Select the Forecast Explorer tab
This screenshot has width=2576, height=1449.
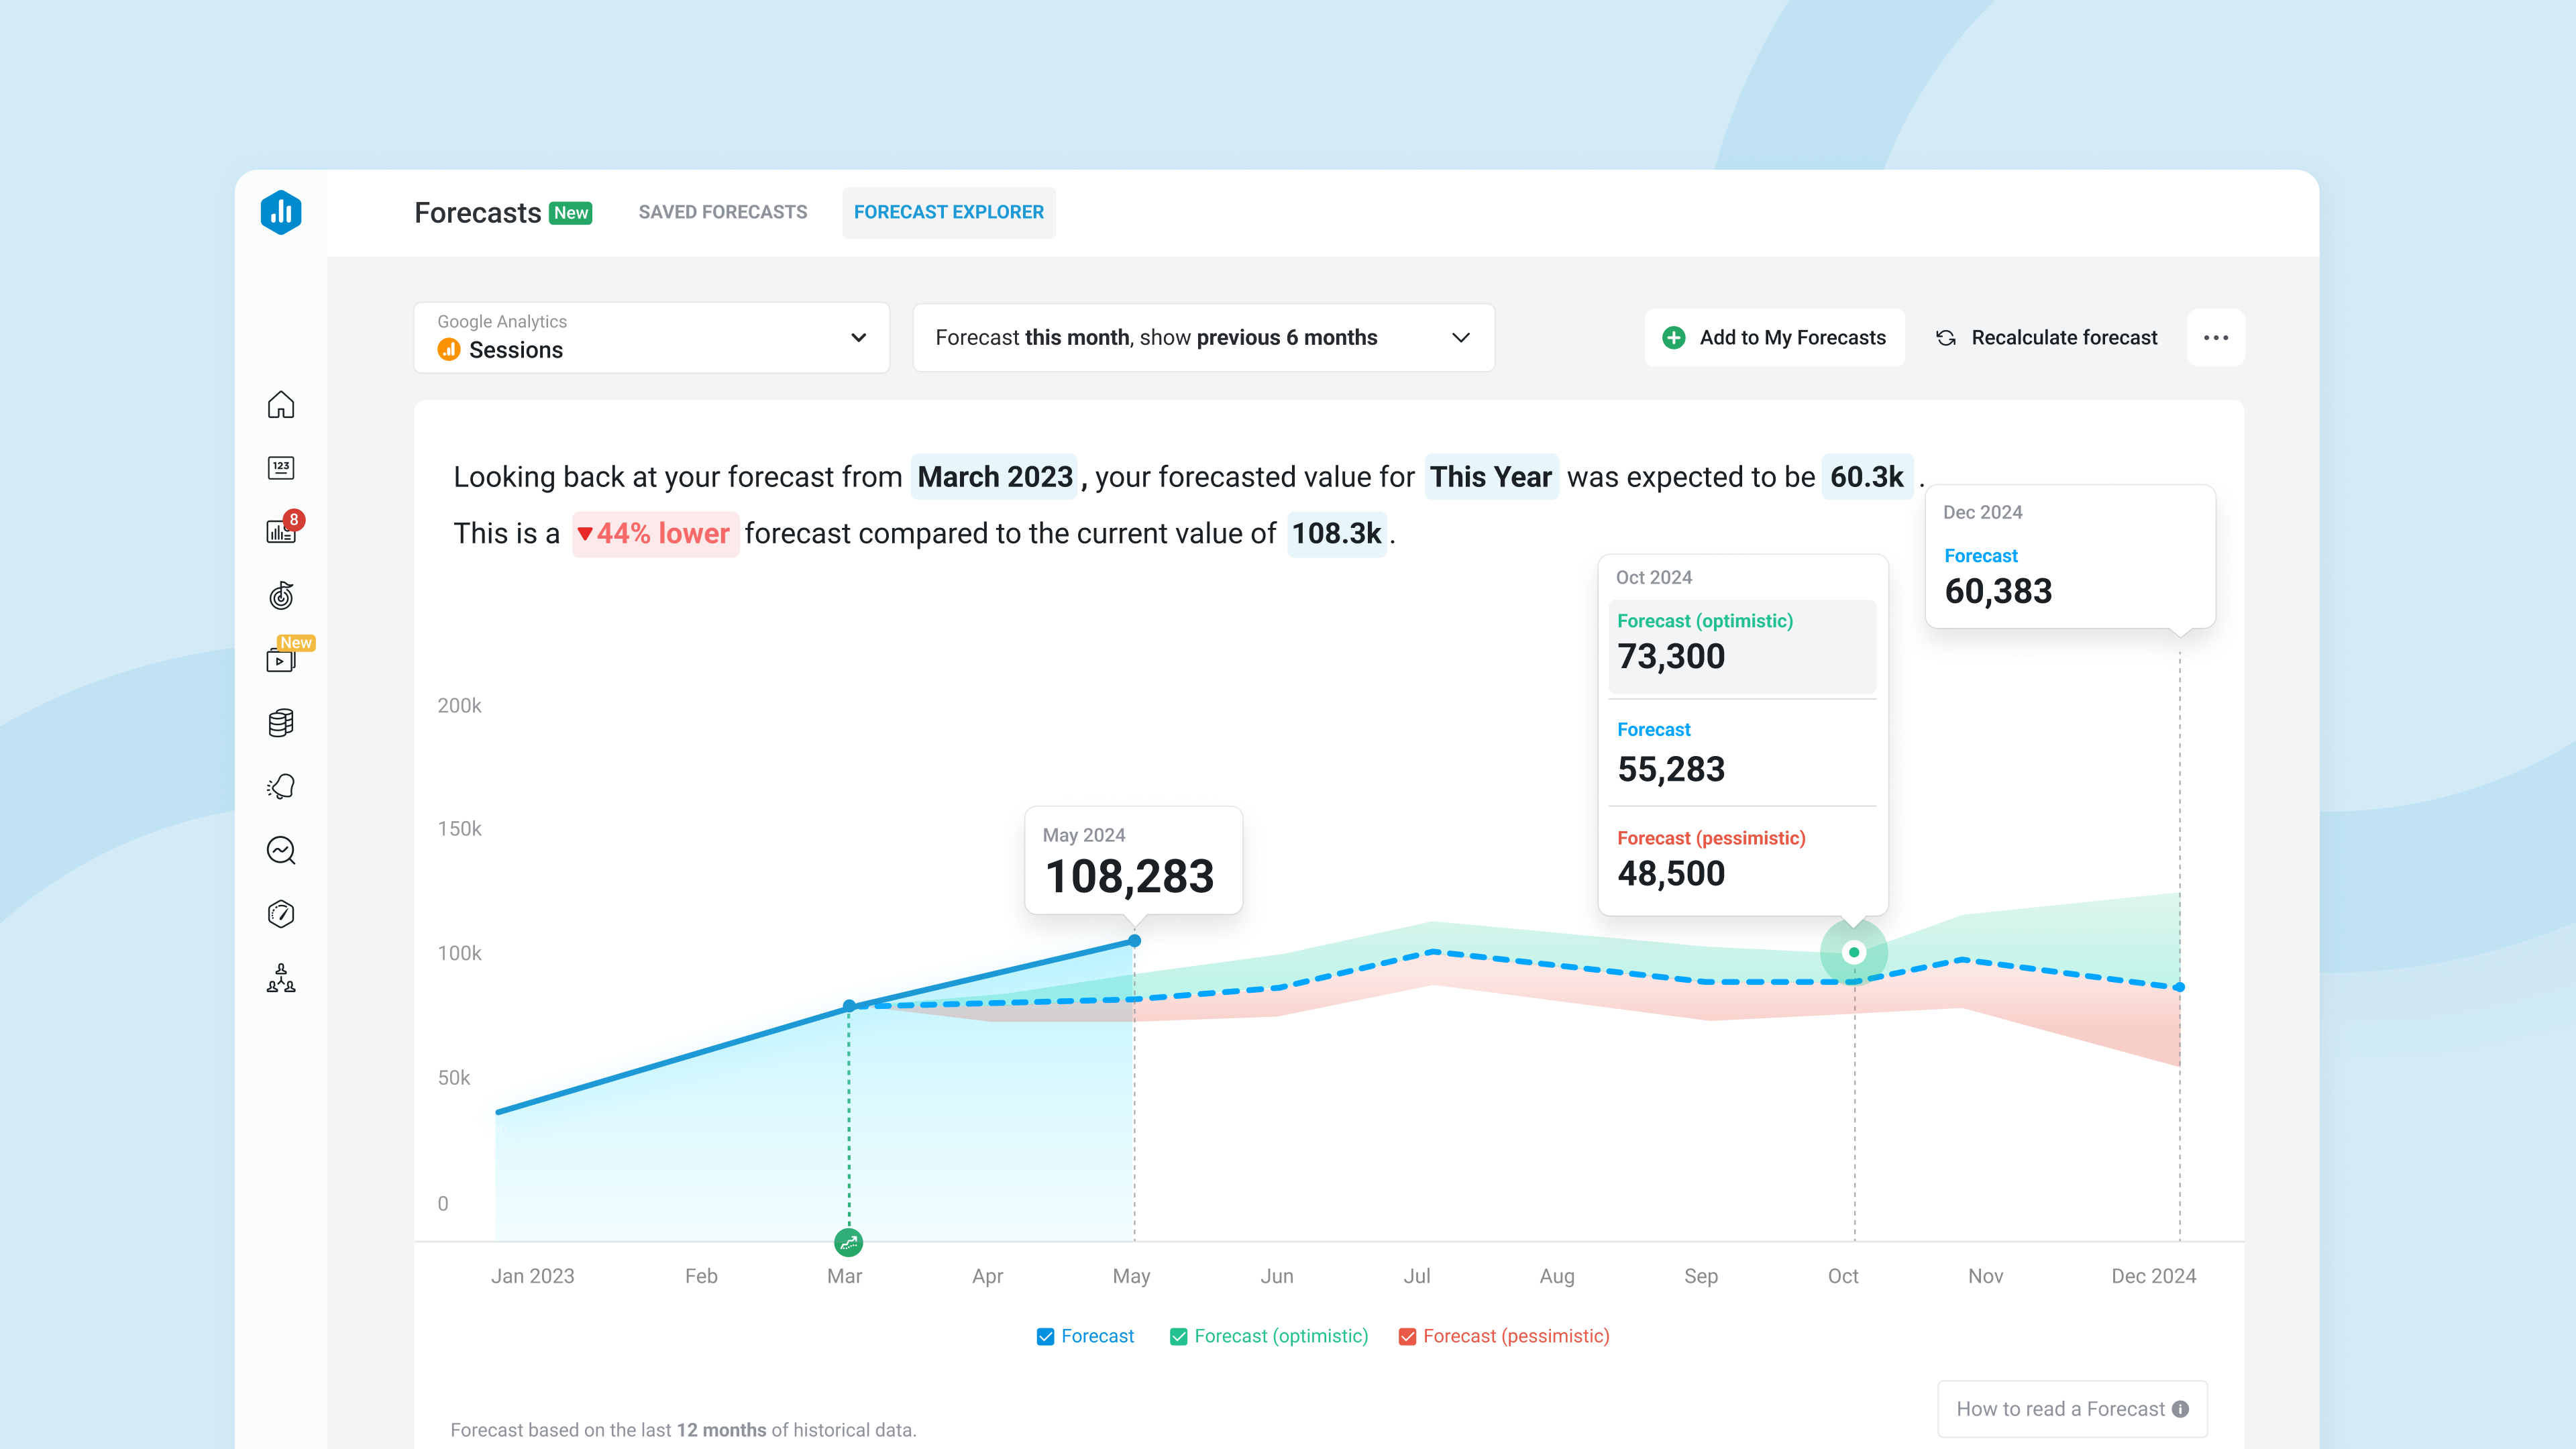pyautogui.click(x=948, y=212)
